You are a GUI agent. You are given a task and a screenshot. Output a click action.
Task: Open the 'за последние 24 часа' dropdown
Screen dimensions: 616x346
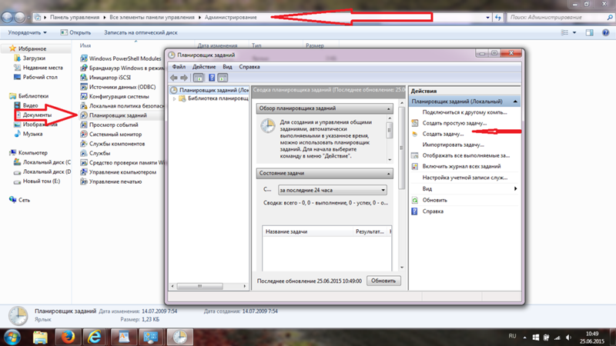[333, 190]
